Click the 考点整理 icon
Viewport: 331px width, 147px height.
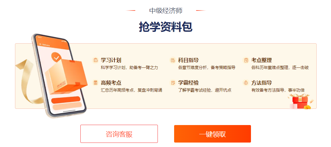tap(246, 60)
